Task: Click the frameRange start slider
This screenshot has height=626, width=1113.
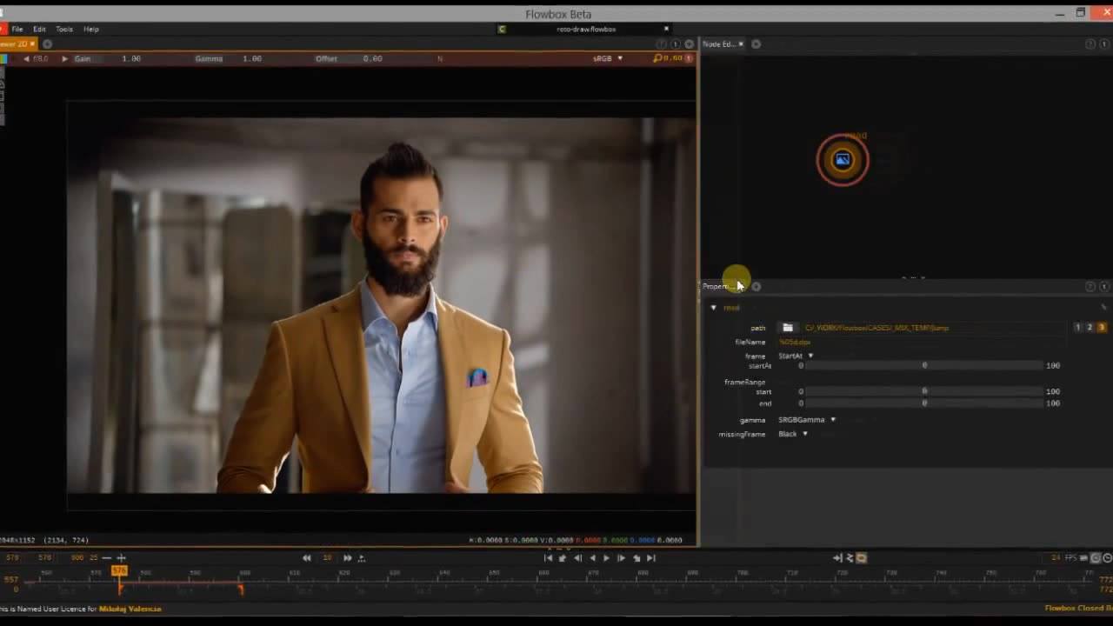Action: [x=923, y=392]
